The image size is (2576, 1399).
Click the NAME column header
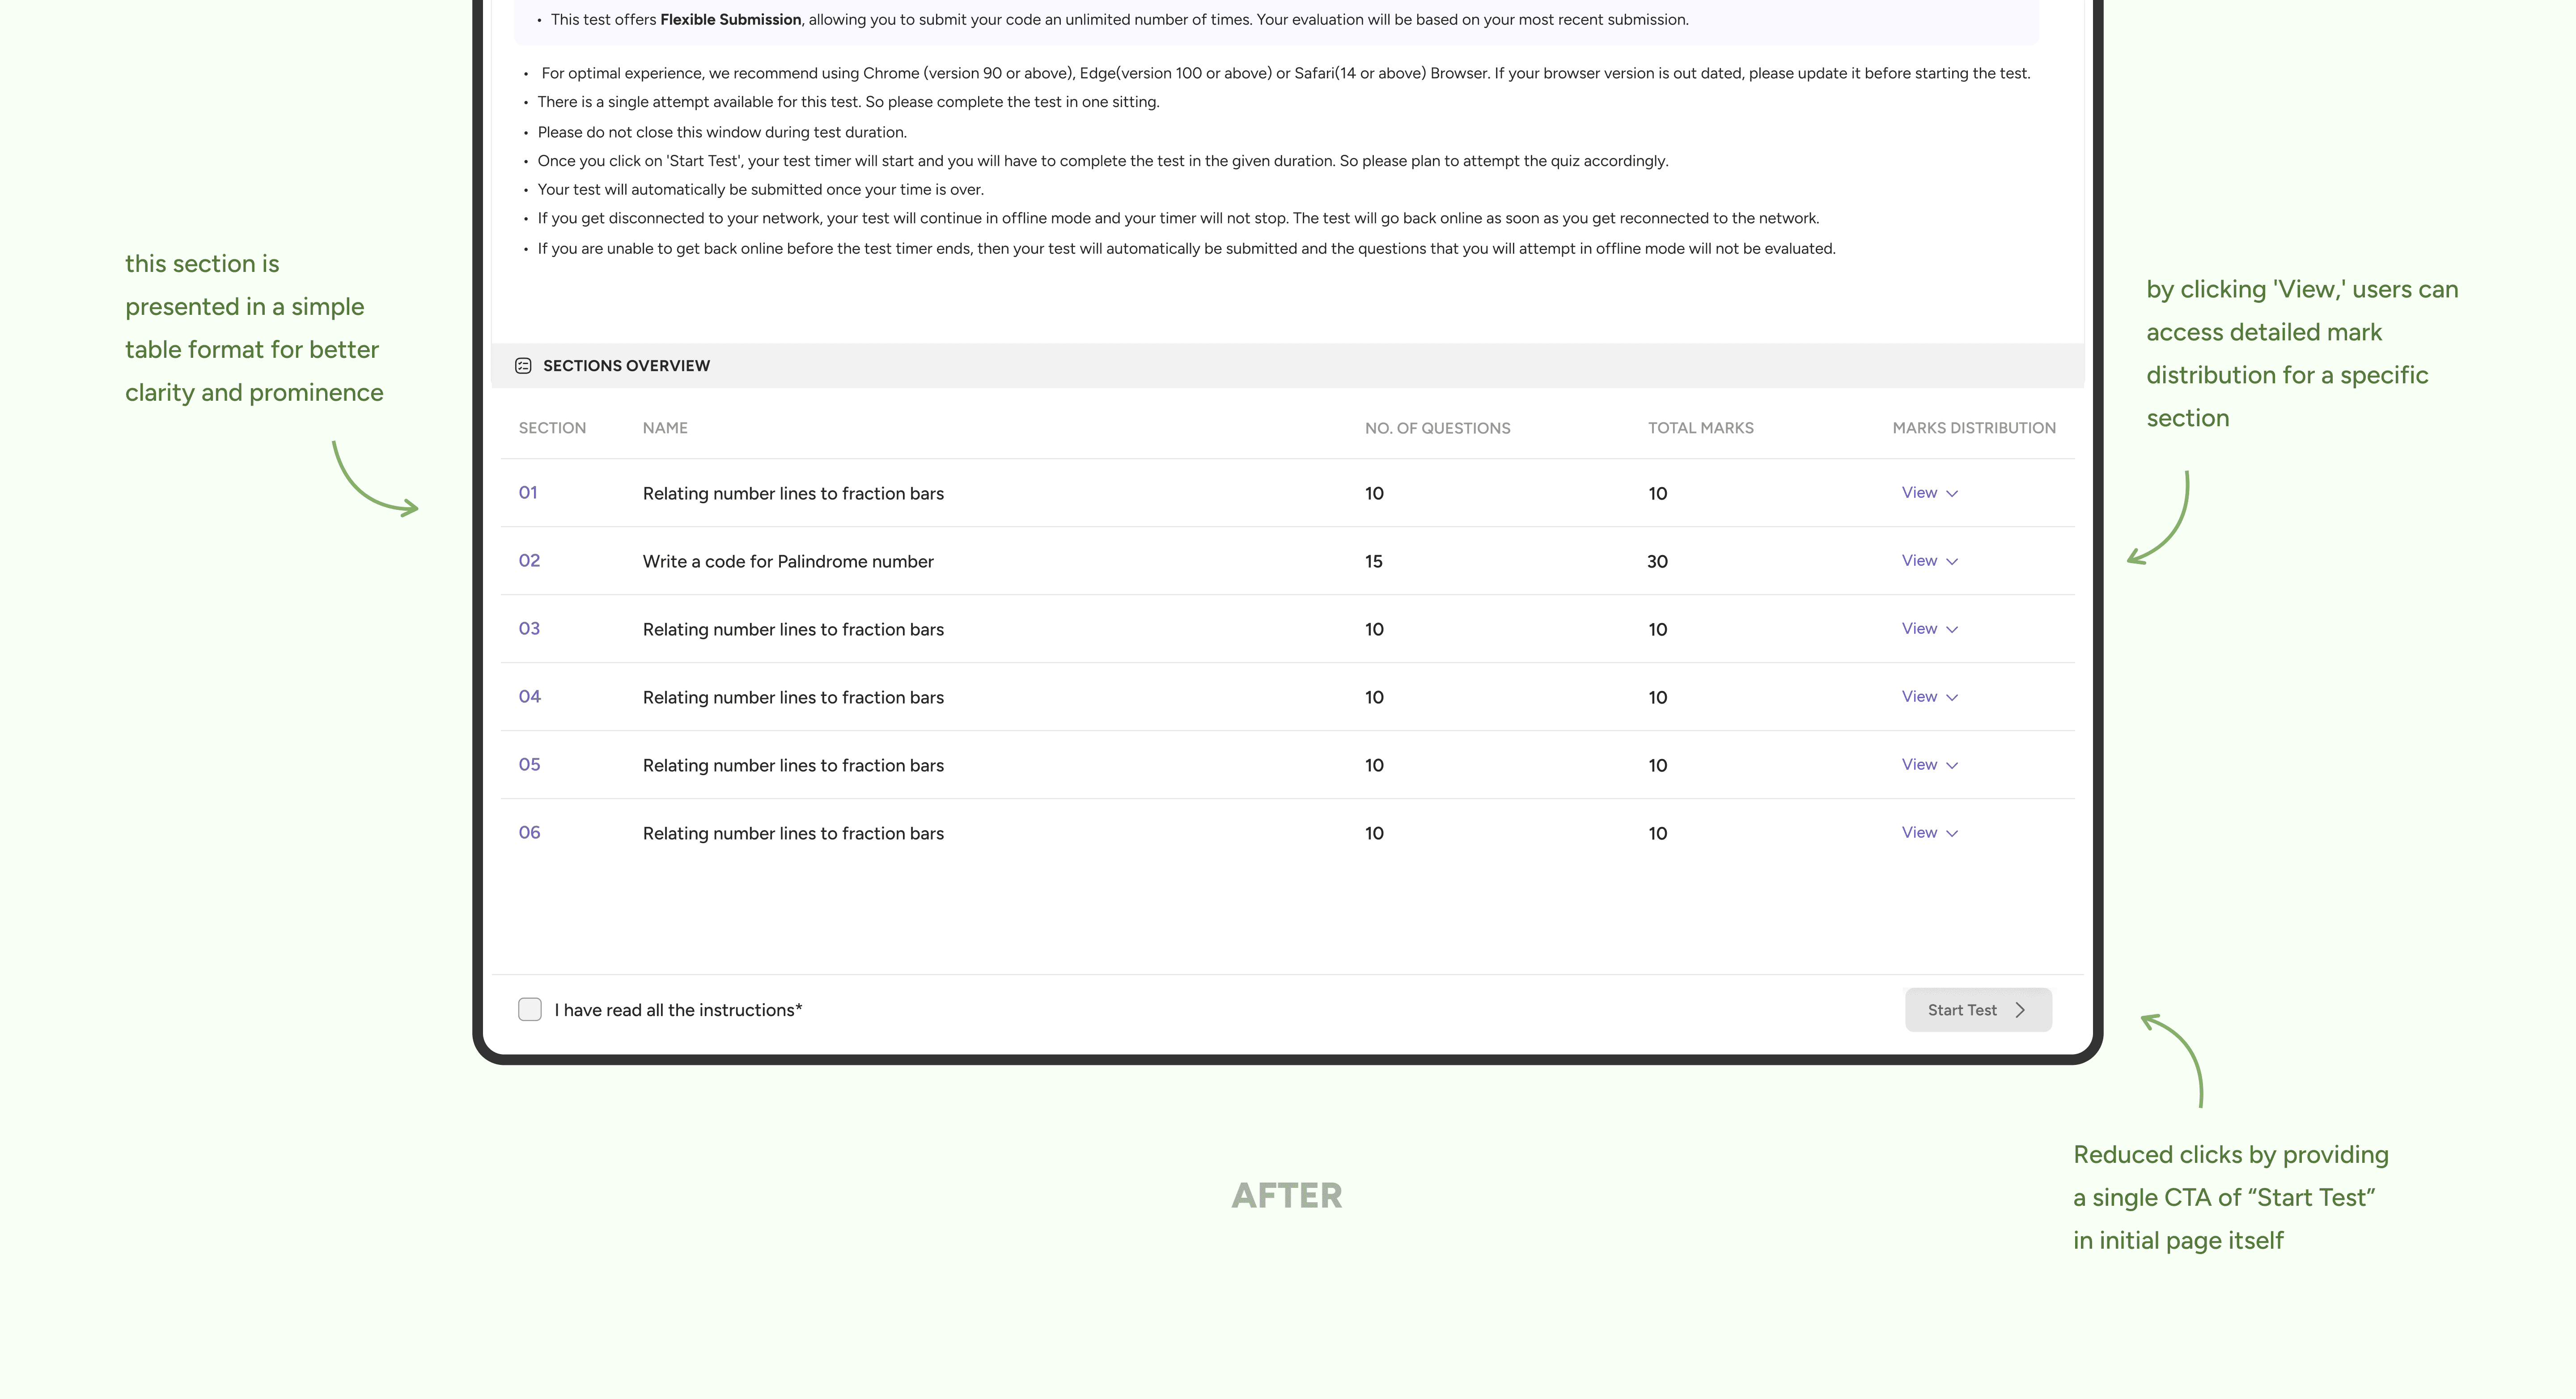pos(665,428)
